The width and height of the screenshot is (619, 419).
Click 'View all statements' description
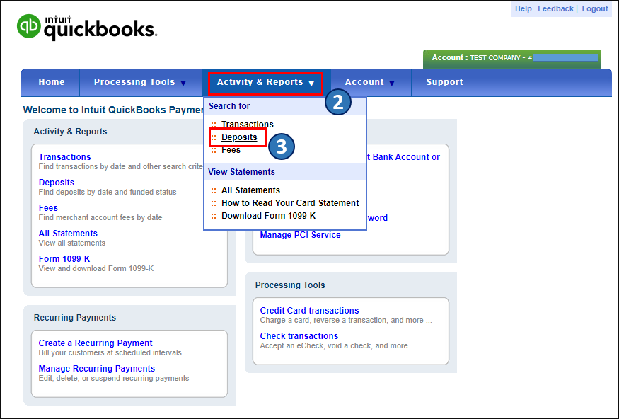[x=72, y=243]
